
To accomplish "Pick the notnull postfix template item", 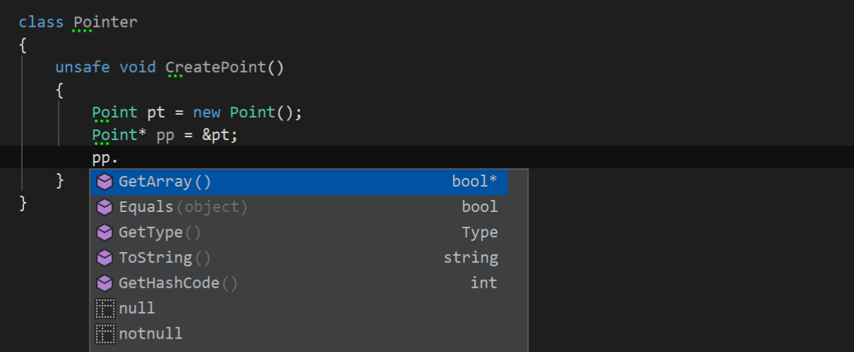I will [x=150, y=334].
